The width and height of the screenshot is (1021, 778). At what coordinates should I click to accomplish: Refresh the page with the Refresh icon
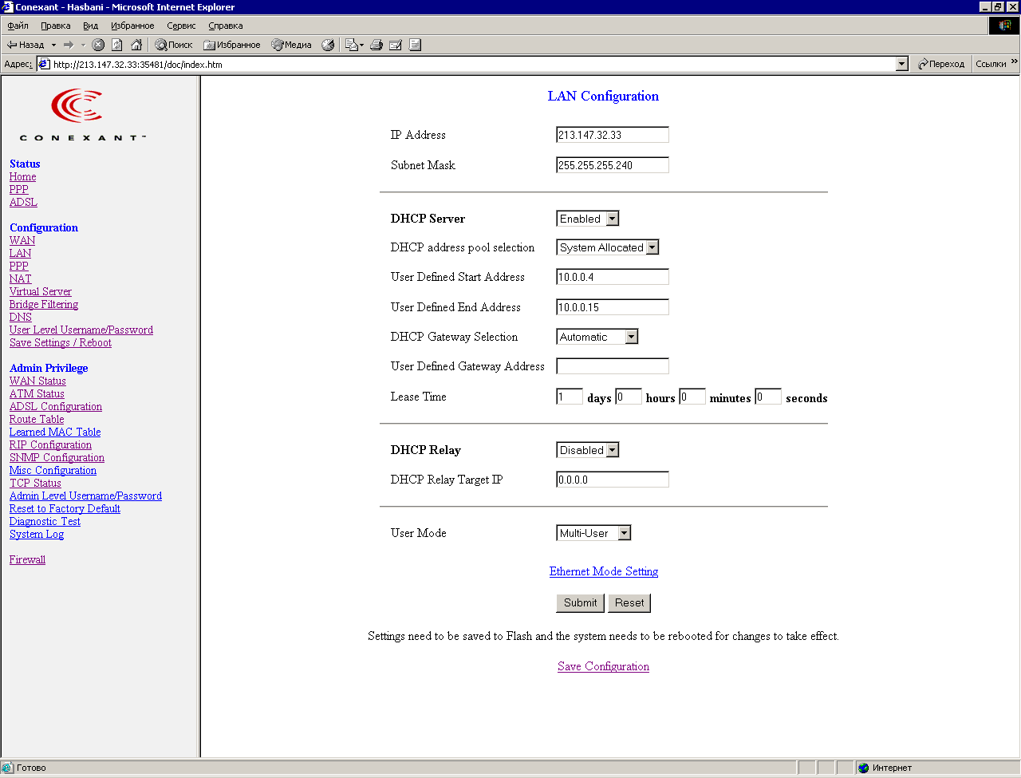(x=117, y=45)
